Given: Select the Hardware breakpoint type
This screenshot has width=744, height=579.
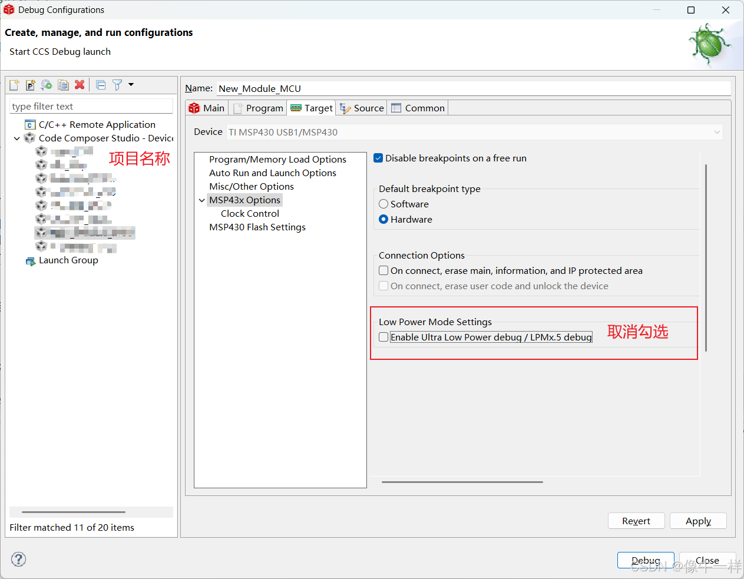Looking at the screenshot, I should 383,219.
